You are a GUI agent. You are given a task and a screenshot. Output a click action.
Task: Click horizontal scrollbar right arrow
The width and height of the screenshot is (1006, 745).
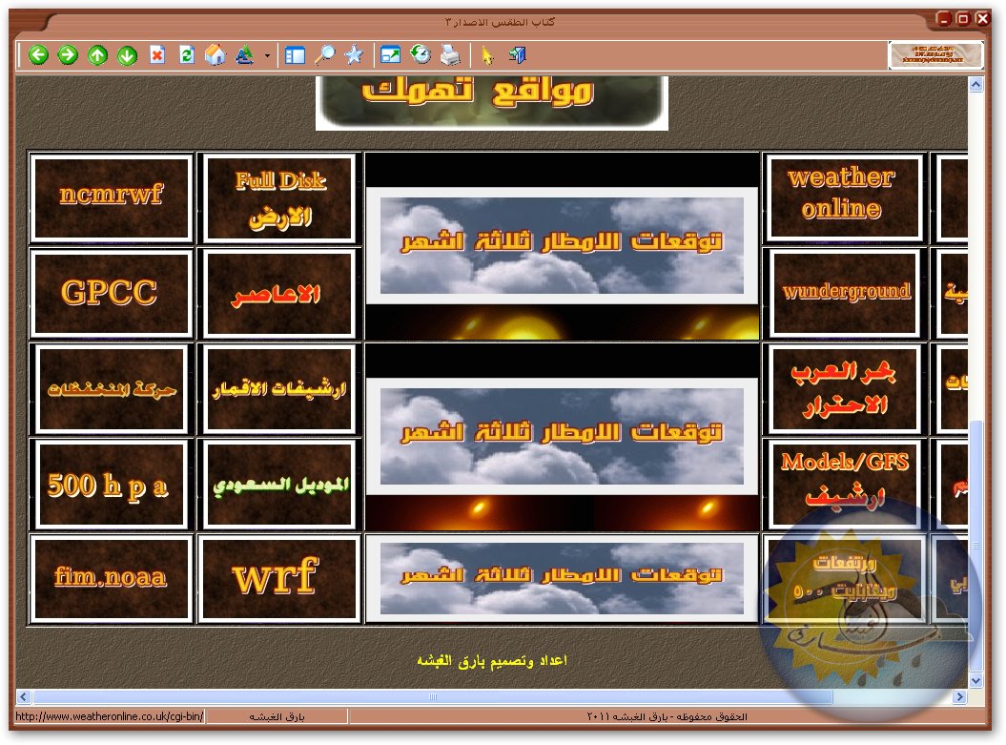[x=959, y=696]
